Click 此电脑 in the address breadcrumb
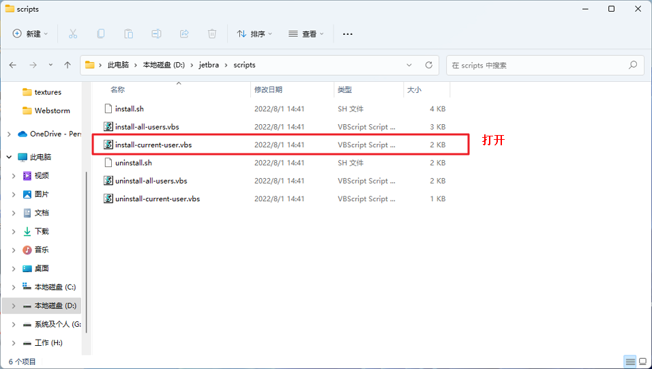 click(119, 65)
